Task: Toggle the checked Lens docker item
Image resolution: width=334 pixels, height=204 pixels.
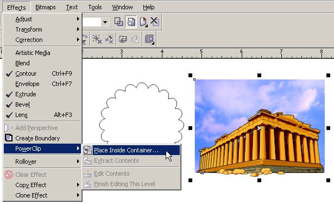Action: (x=42, y=115)
